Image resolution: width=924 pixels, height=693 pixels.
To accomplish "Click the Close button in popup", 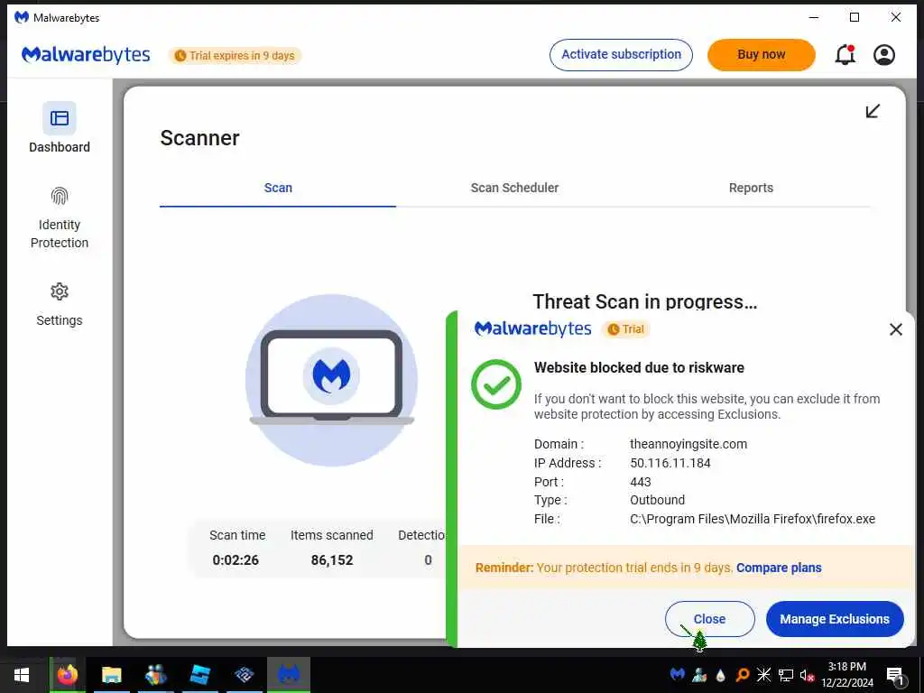I will (x=709, y=619).
